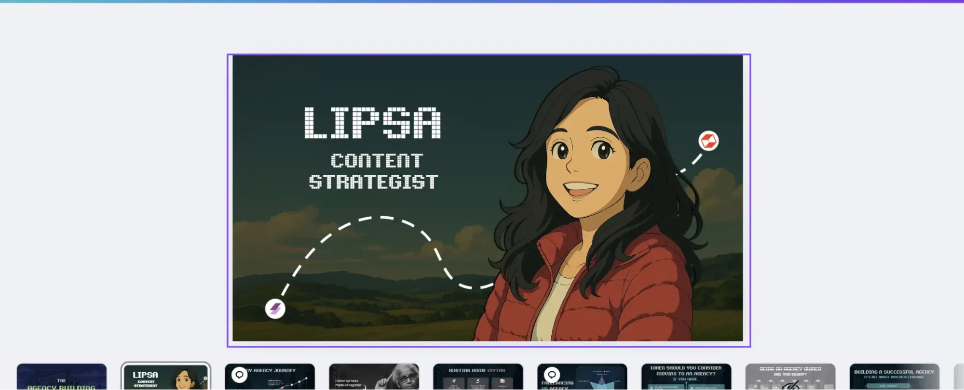Go to Busting Some Myths slide thumbnail
The height and width of the screenshot is (390, 964).
click(478, 377)
